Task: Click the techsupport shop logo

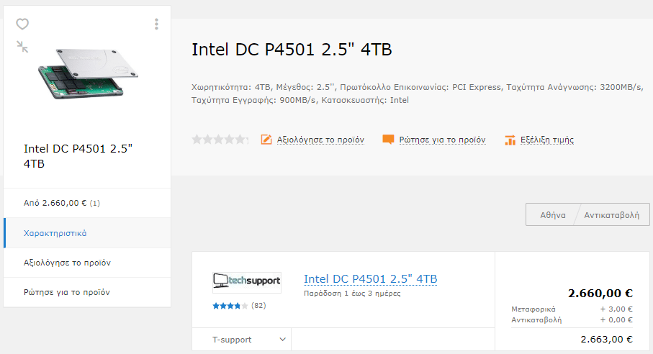Action: tap(247, 283)
